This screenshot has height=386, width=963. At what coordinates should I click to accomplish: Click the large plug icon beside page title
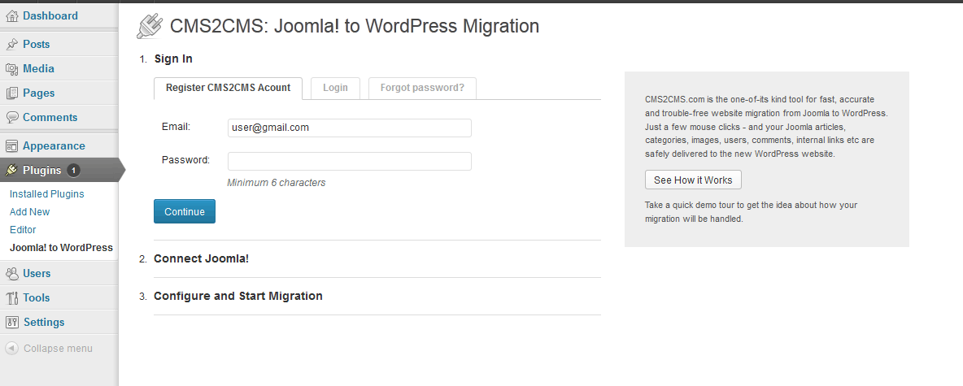[149, 26]
